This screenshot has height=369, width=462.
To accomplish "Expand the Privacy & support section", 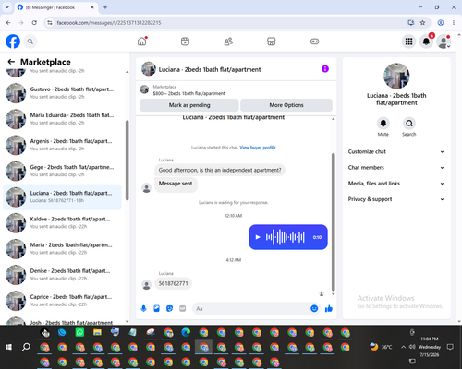I will (396, 199).
